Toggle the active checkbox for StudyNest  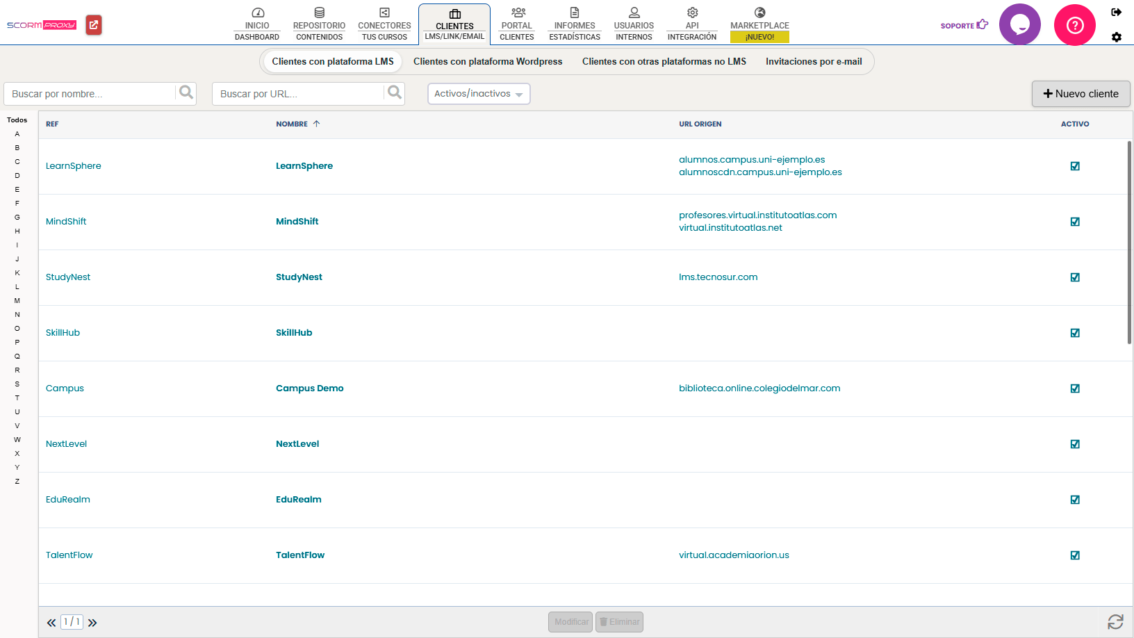click(x=1075, y=277)
